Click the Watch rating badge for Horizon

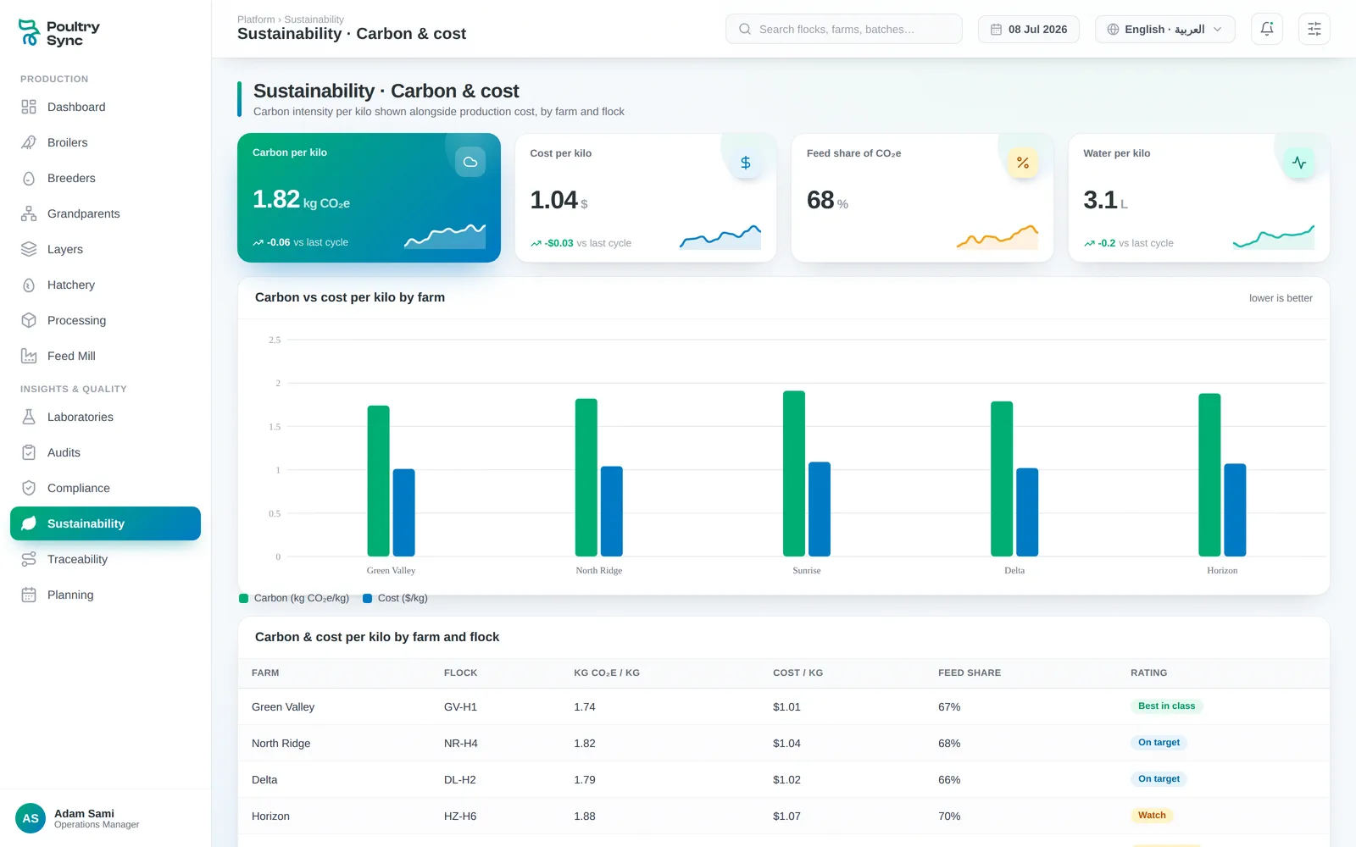[1152, 816]
